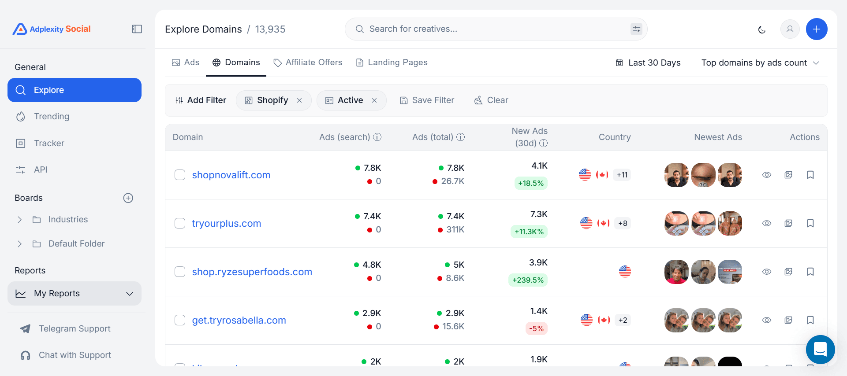The image size is (847, 376).
Task: View shop.ryzesuperfoods.com eye icon
Action: coord(767,272)
